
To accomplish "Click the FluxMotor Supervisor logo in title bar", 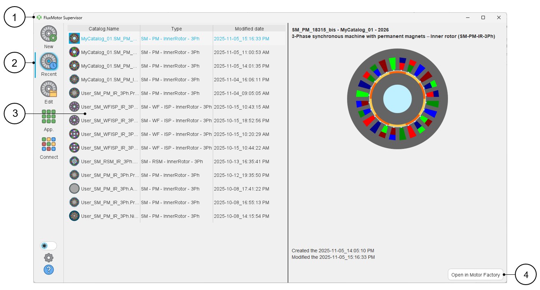I will [39, 18].
